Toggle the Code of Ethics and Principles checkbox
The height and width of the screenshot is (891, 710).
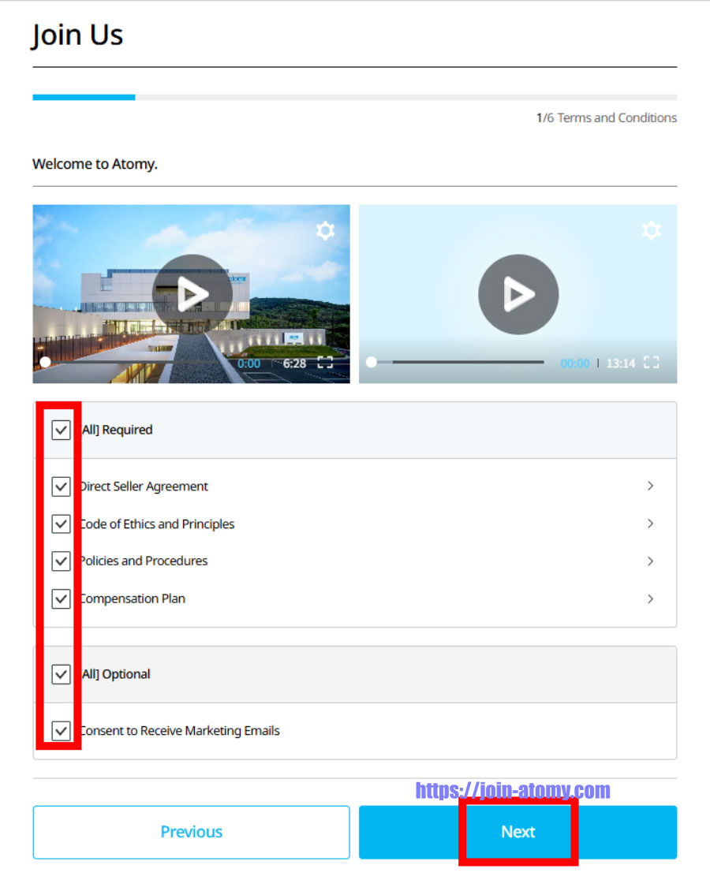(61, 524)
